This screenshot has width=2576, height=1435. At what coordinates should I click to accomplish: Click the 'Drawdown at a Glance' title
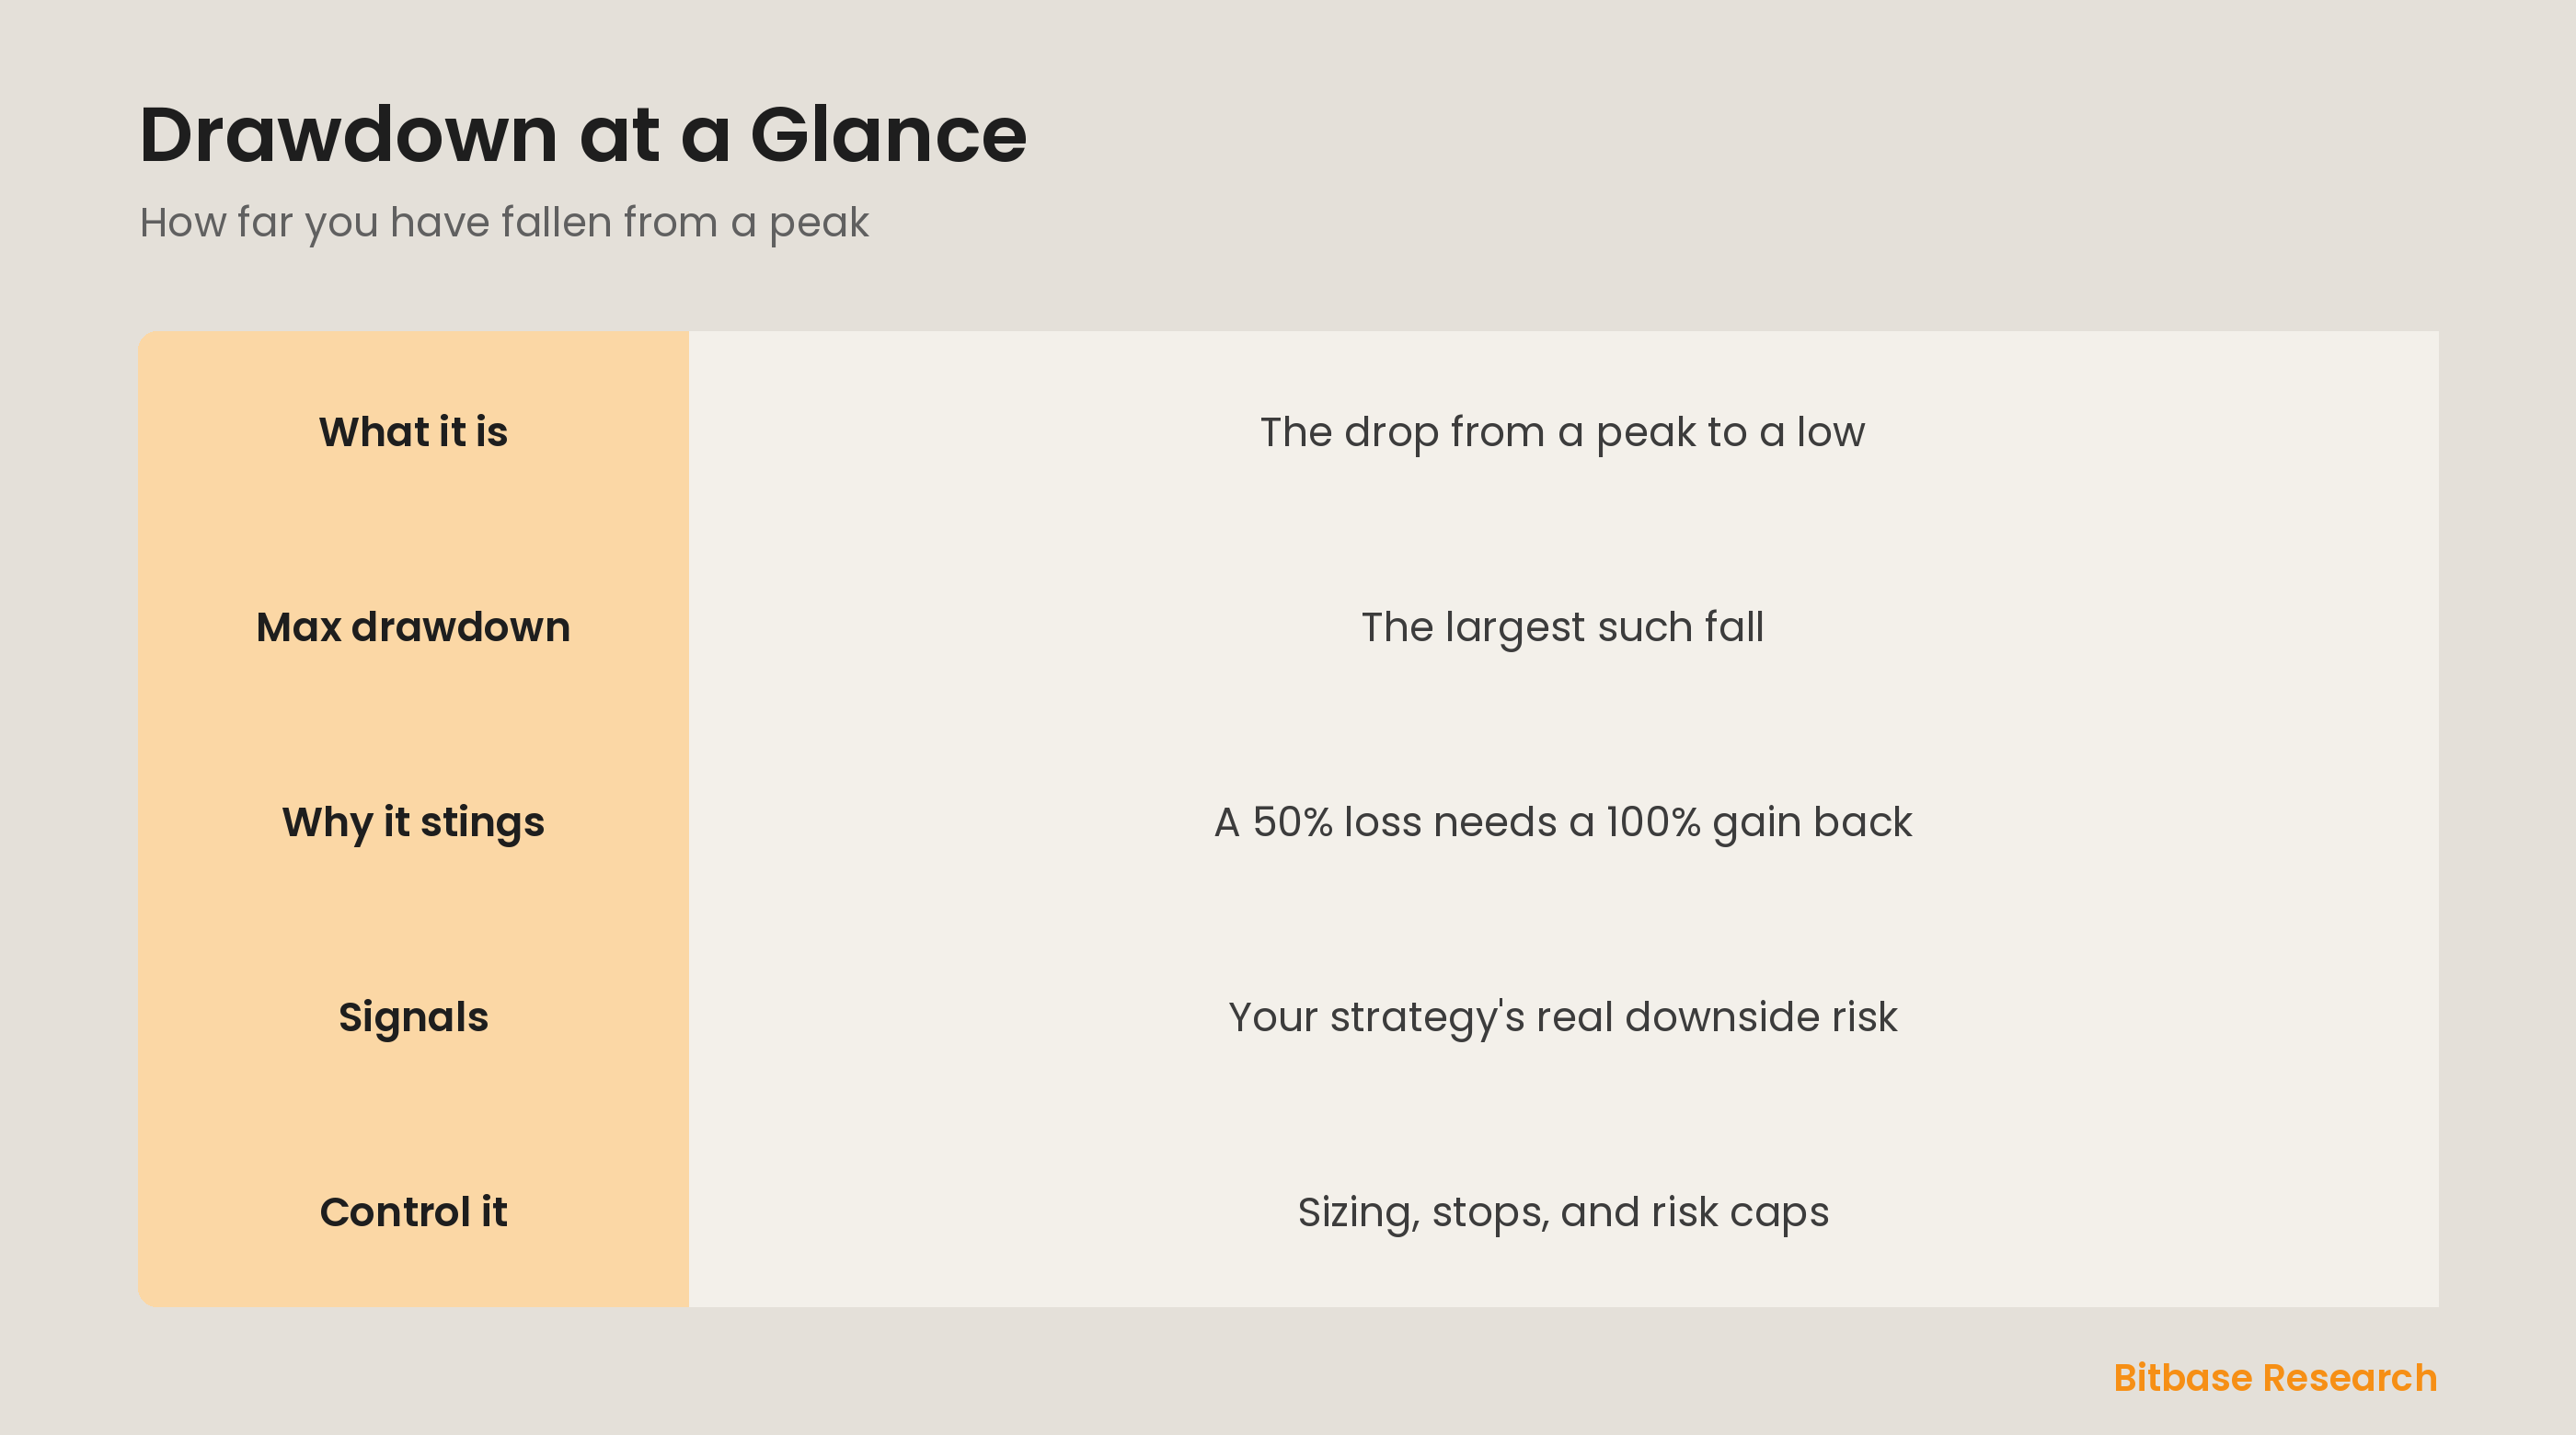583,134
